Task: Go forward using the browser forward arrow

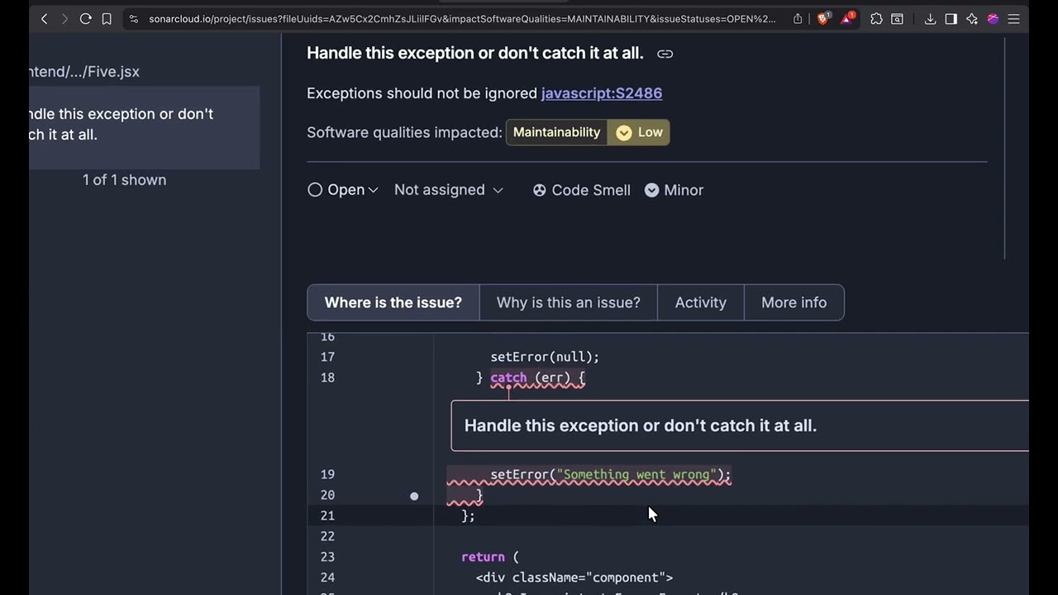Action: [64, 18]
